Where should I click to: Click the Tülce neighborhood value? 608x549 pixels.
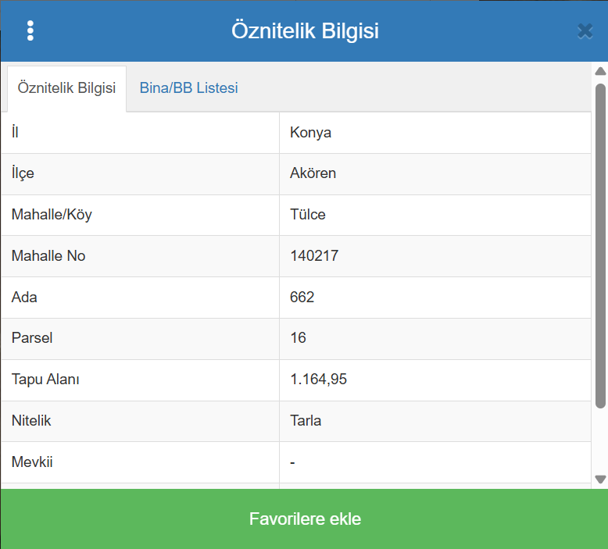(307, 215)
